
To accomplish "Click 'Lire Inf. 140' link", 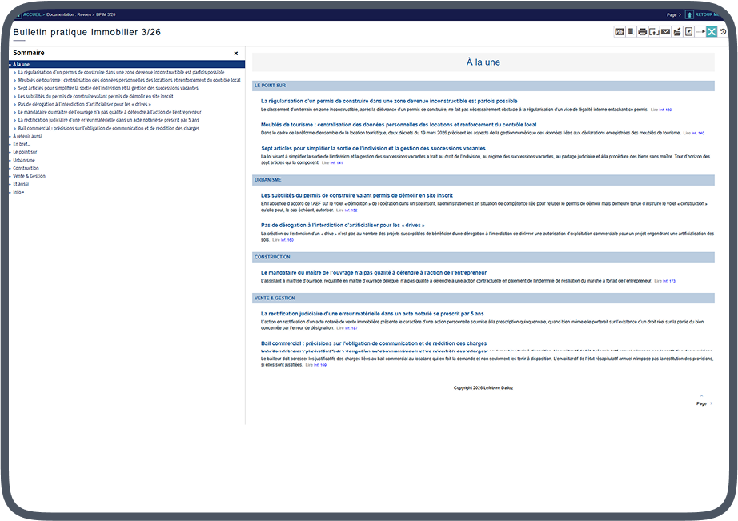I will tap(693, 133).
